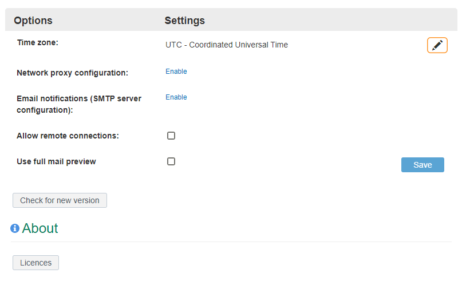The height and width of the screenshot is (289, 462).
Task: Click the Time zone label
Action: tap(38, 42)
